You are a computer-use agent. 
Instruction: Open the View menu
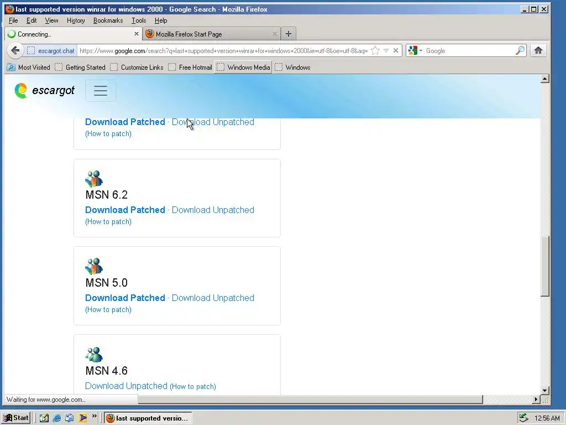tap(51, 20)
